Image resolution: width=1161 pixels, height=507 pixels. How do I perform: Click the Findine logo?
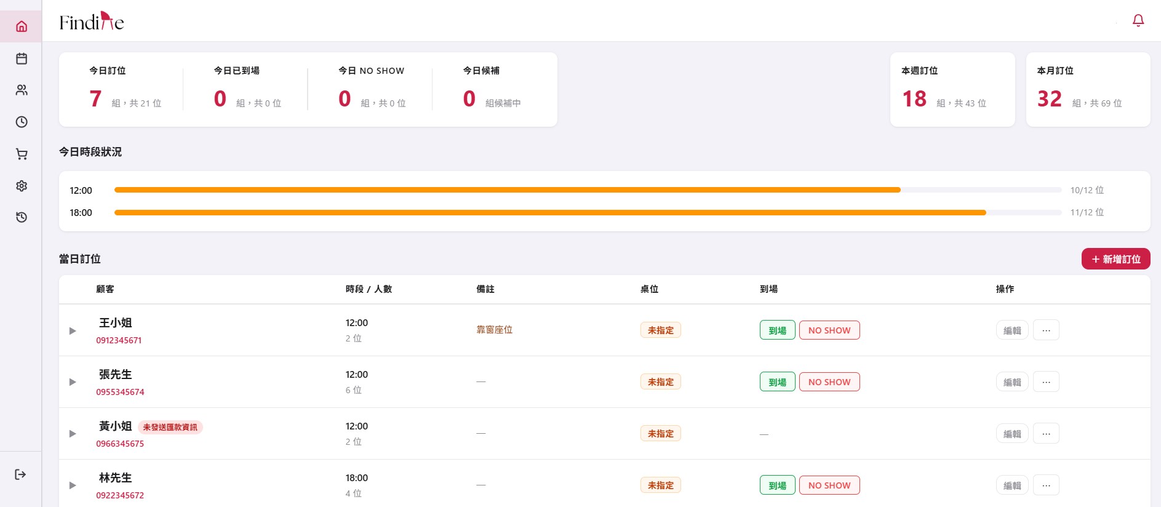click(x=92, y=22)
